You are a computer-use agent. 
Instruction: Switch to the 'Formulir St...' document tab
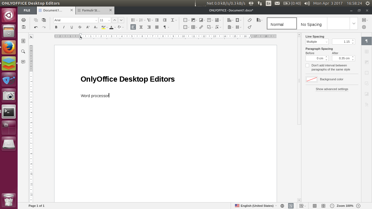[x=91, y=10]
